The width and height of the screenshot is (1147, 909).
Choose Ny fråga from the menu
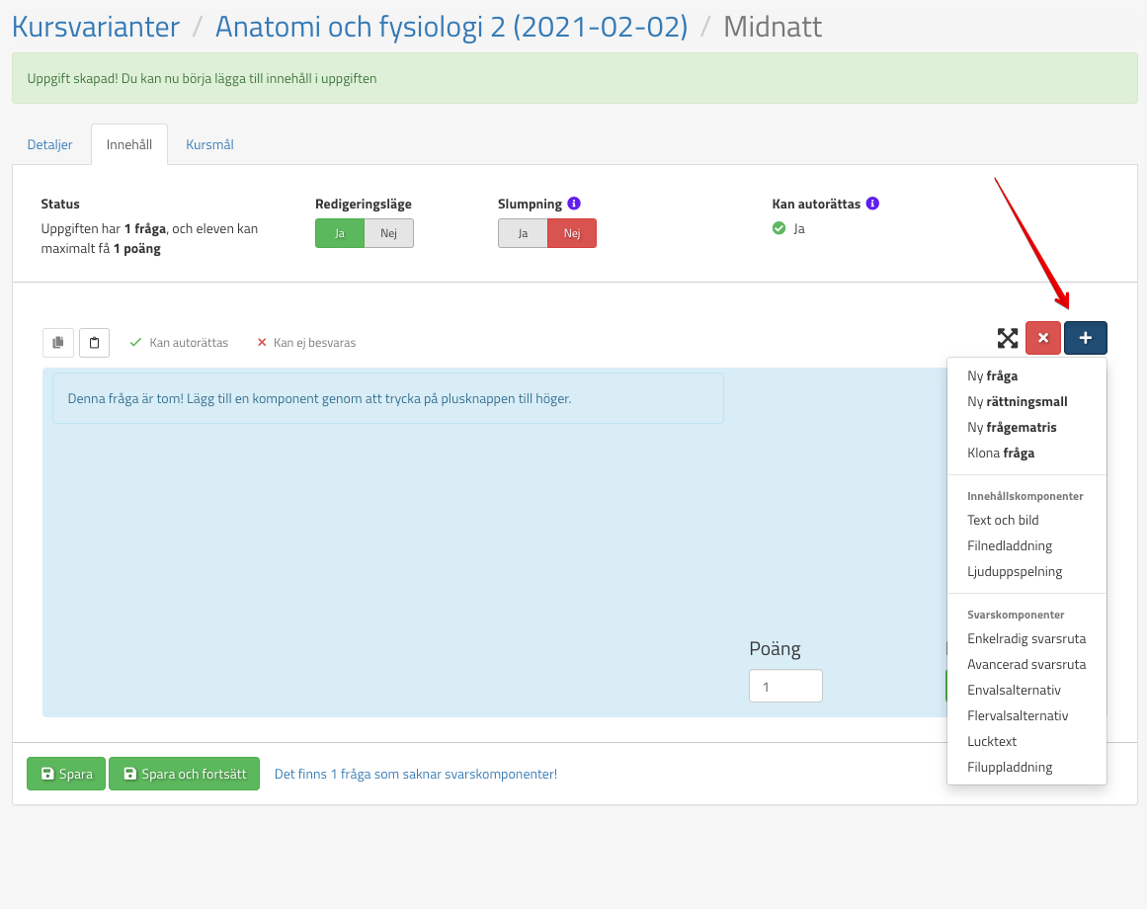coord(992,375)
